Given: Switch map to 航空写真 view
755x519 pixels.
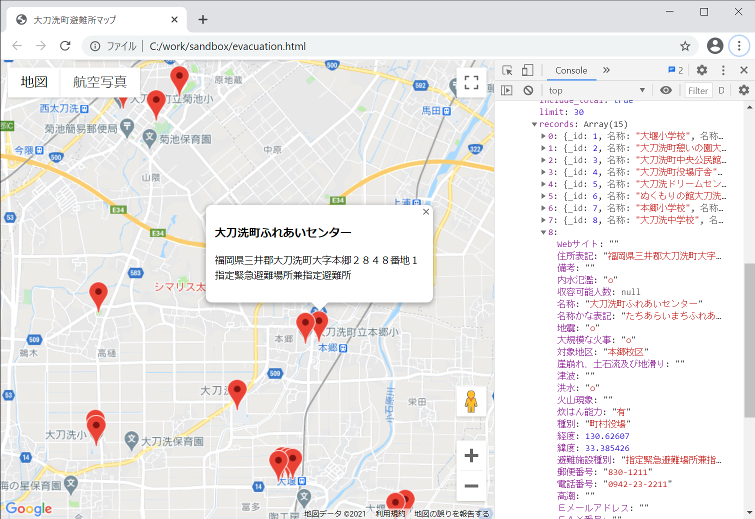Looking at the screenshot, I should pos(100,82).
